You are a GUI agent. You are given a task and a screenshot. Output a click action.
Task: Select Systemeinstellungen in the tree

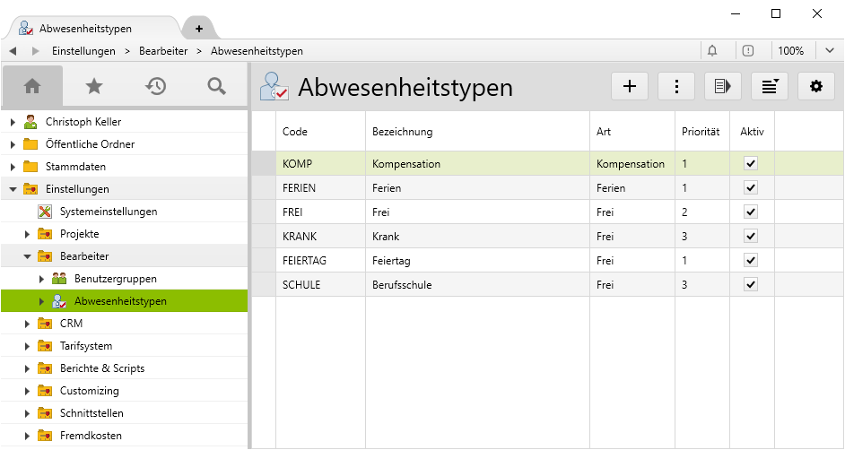click(x=108, y=212)
